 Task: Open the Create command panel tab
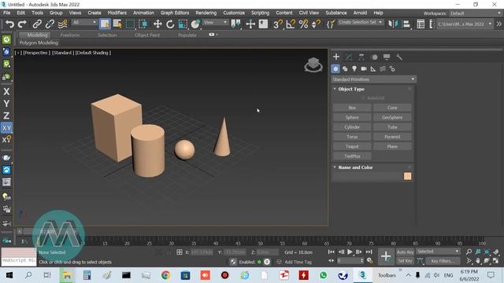tap(336, 57)
